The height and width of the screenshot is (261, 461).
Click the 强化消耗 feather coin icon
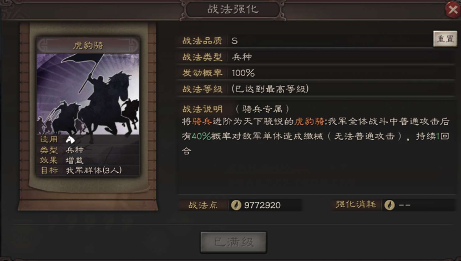(x=389, y=205)
